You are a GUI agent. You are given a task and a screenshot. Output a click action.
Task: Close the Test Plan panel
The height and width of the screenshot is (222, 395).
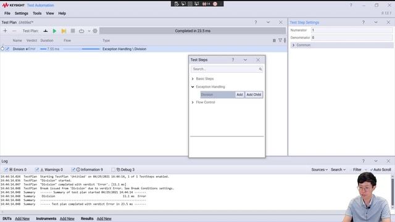281,22
